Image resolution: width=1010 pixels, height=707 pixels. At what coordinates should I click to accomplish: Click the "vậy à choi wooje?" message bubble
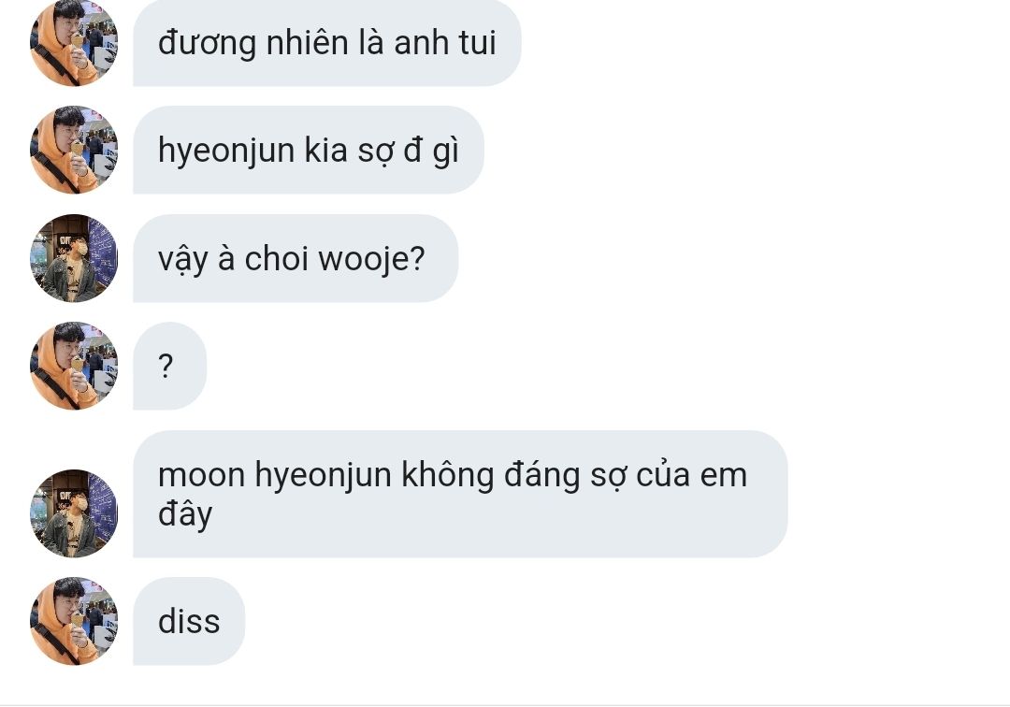[296, 258]
